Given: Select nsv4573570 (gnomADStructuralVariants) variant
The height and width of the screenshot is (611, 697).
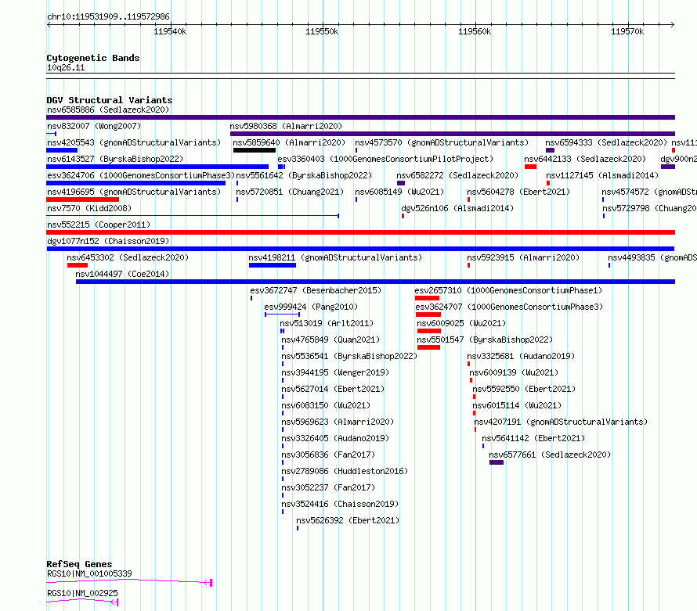Looking at the screenshot, I should [442, 142].
